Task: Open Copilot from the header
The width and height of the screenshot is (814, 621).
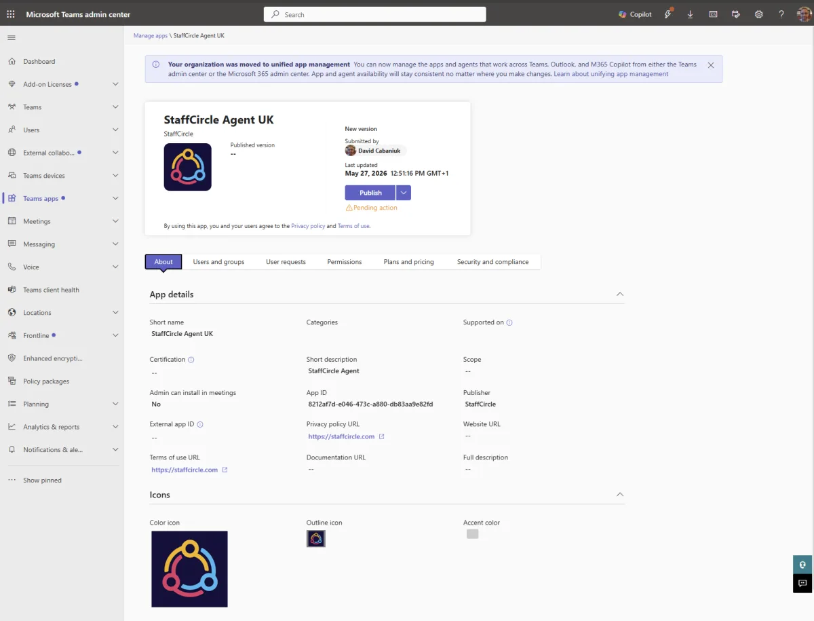Action: tap(635, 14)
